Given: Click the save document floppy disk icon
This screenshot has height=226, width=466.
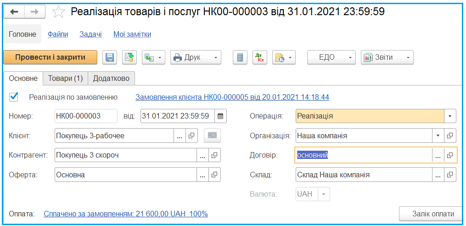Looking at the screenshot, I should (x=110, y=57).
